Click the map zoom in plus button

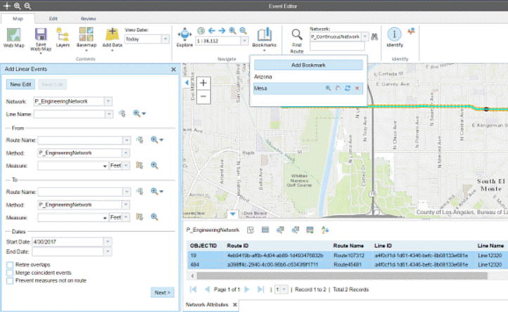[x=203, y=83]
